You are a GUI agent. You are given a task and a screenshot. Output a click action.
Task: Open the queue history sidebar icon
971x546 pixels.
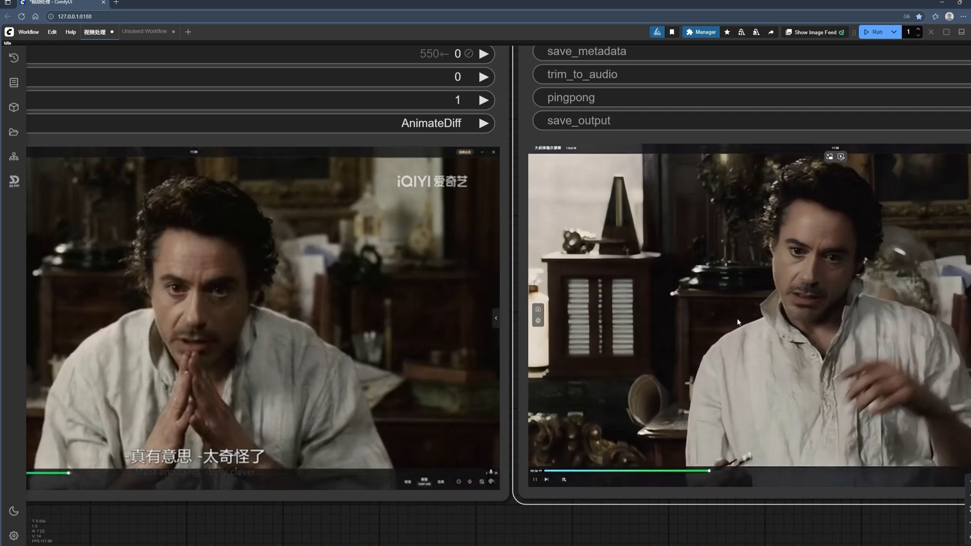pyautogui.click(x=14, y=58)
